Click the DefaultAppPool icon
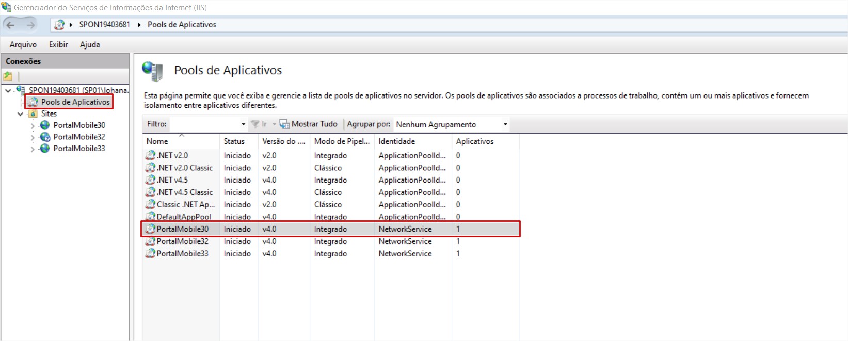Image resolution: width=848 pixels, height=341 pixels. (x=150, y=217)
